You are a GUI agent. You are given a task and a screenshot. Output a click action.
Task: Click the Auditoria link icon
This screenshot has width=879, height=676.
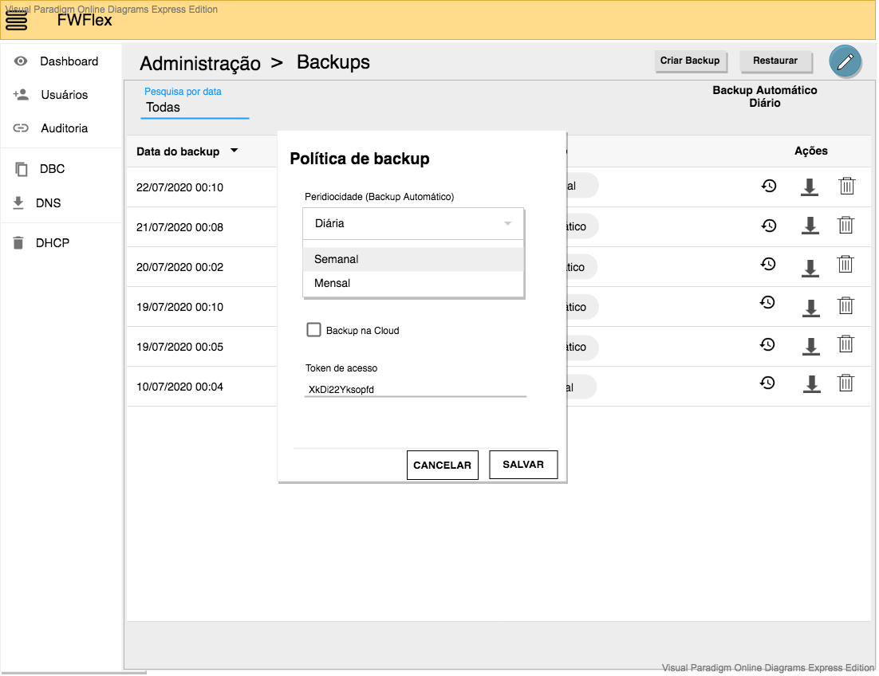(x=21, y=128)
